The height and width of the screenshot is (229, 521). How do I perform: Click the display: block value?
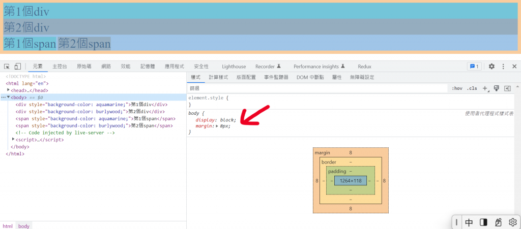(x=227, y=120)
